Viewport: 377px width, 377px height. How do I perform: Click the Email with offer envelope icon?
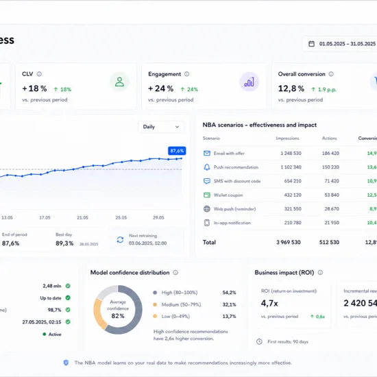pos(207,153)
